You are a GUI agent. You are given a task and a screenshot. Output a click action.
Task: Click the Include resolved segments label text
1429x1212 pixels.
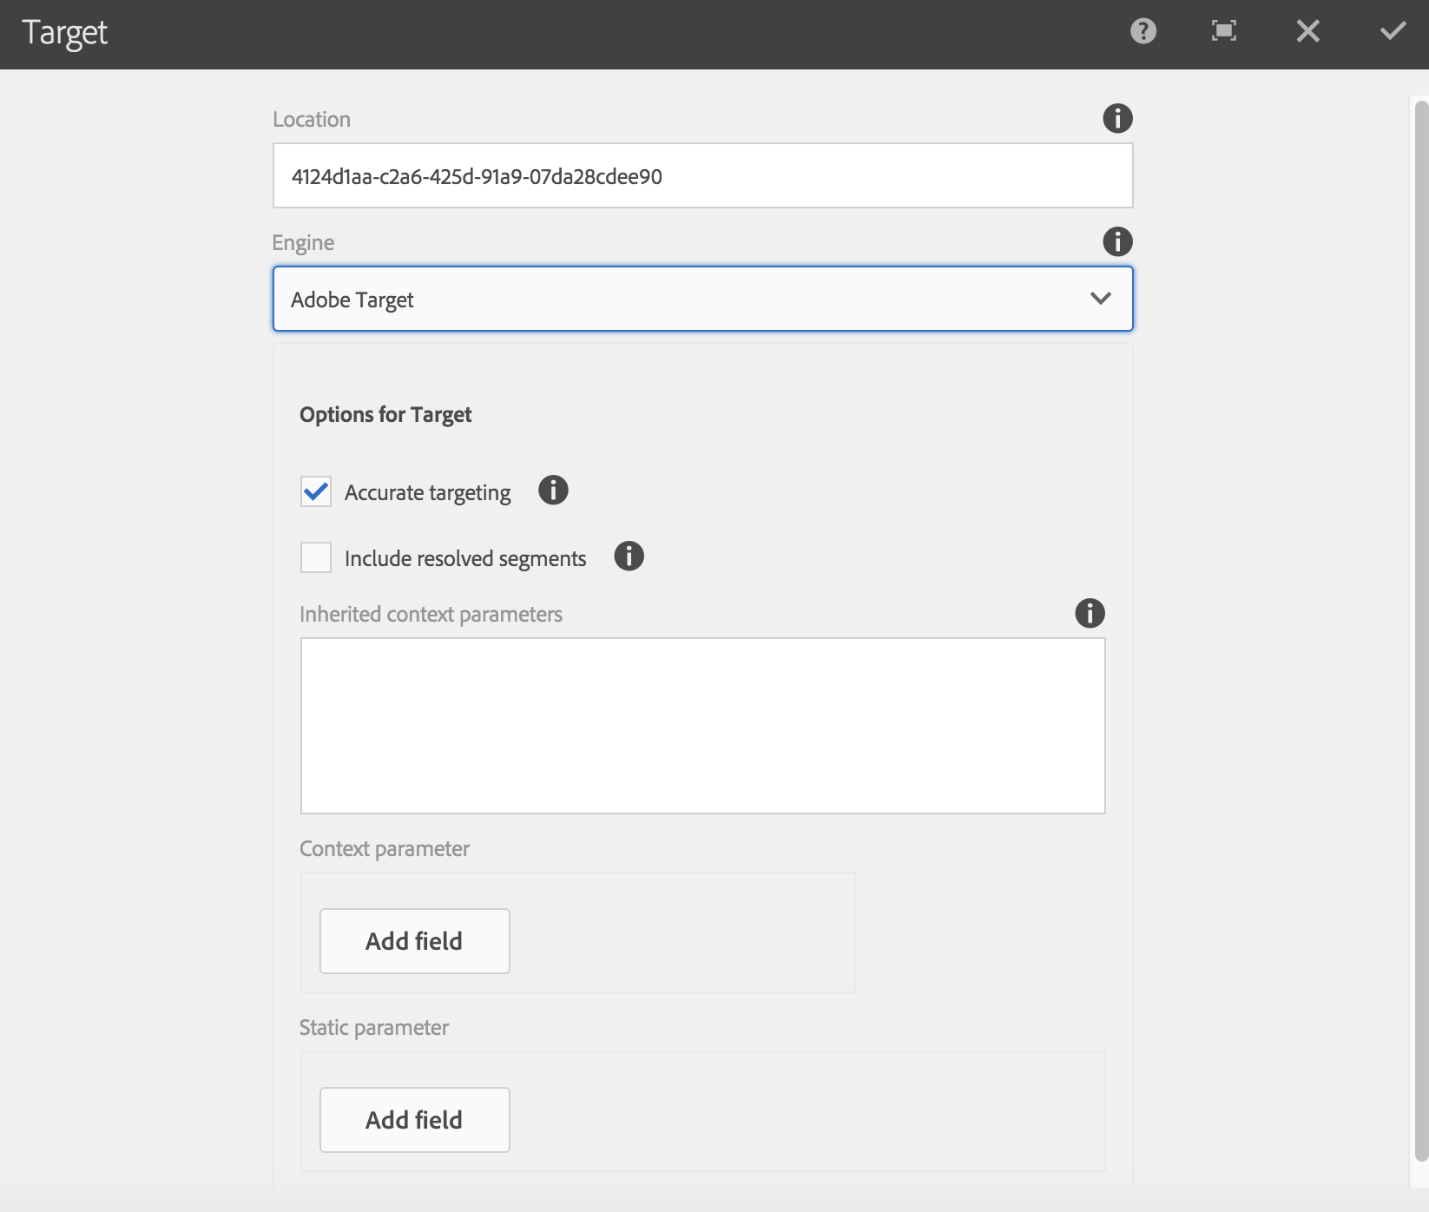point(465,559)
